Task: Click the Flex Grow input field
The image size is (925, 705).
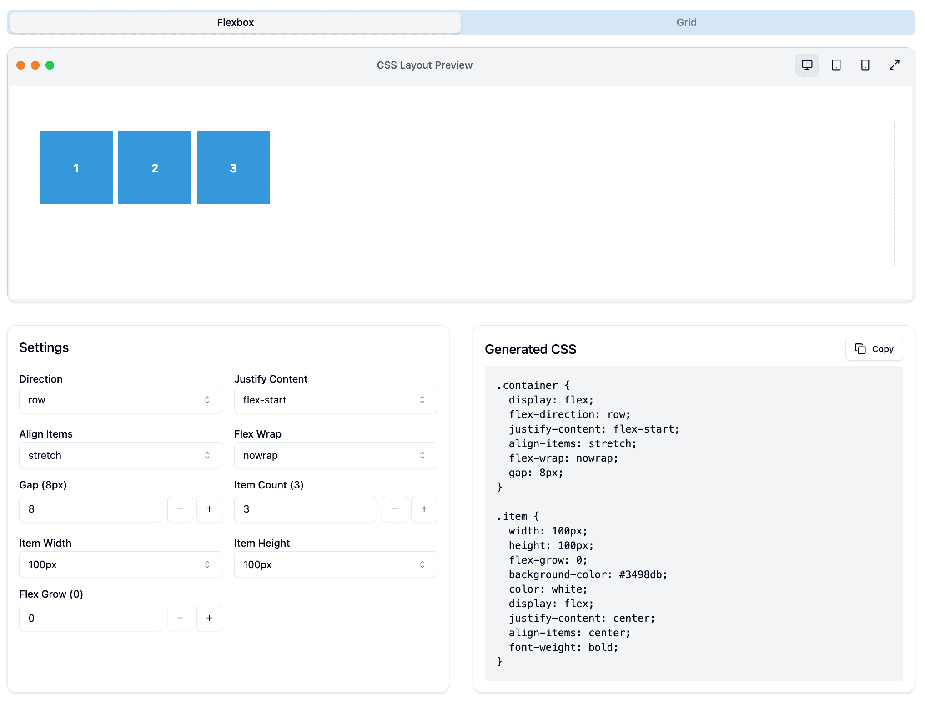Action: (x=90, y=618)
